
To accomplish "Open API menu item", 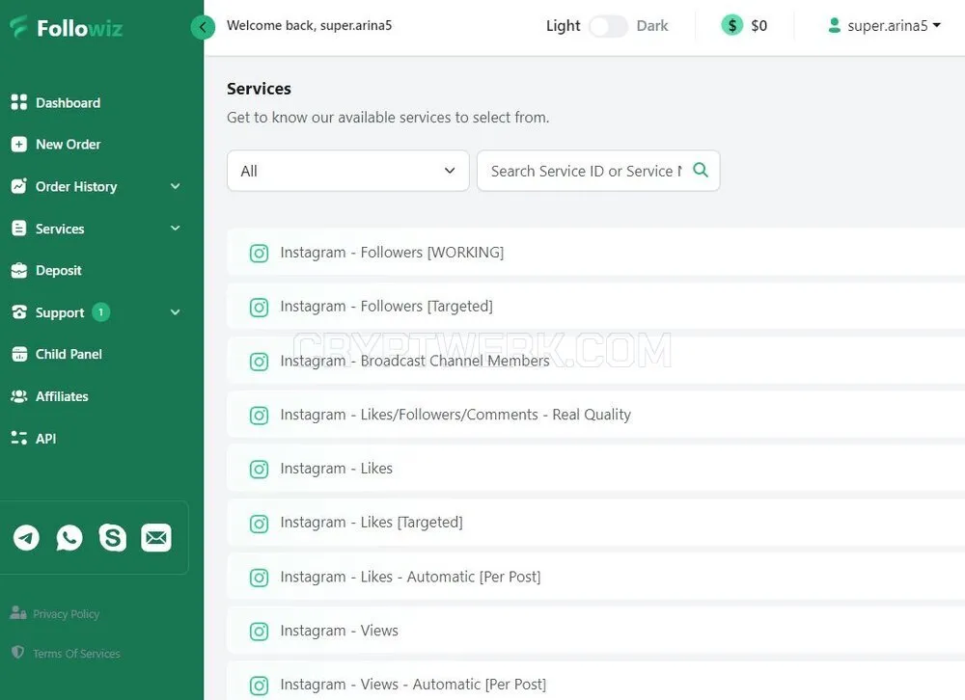I will coord(45,439).
